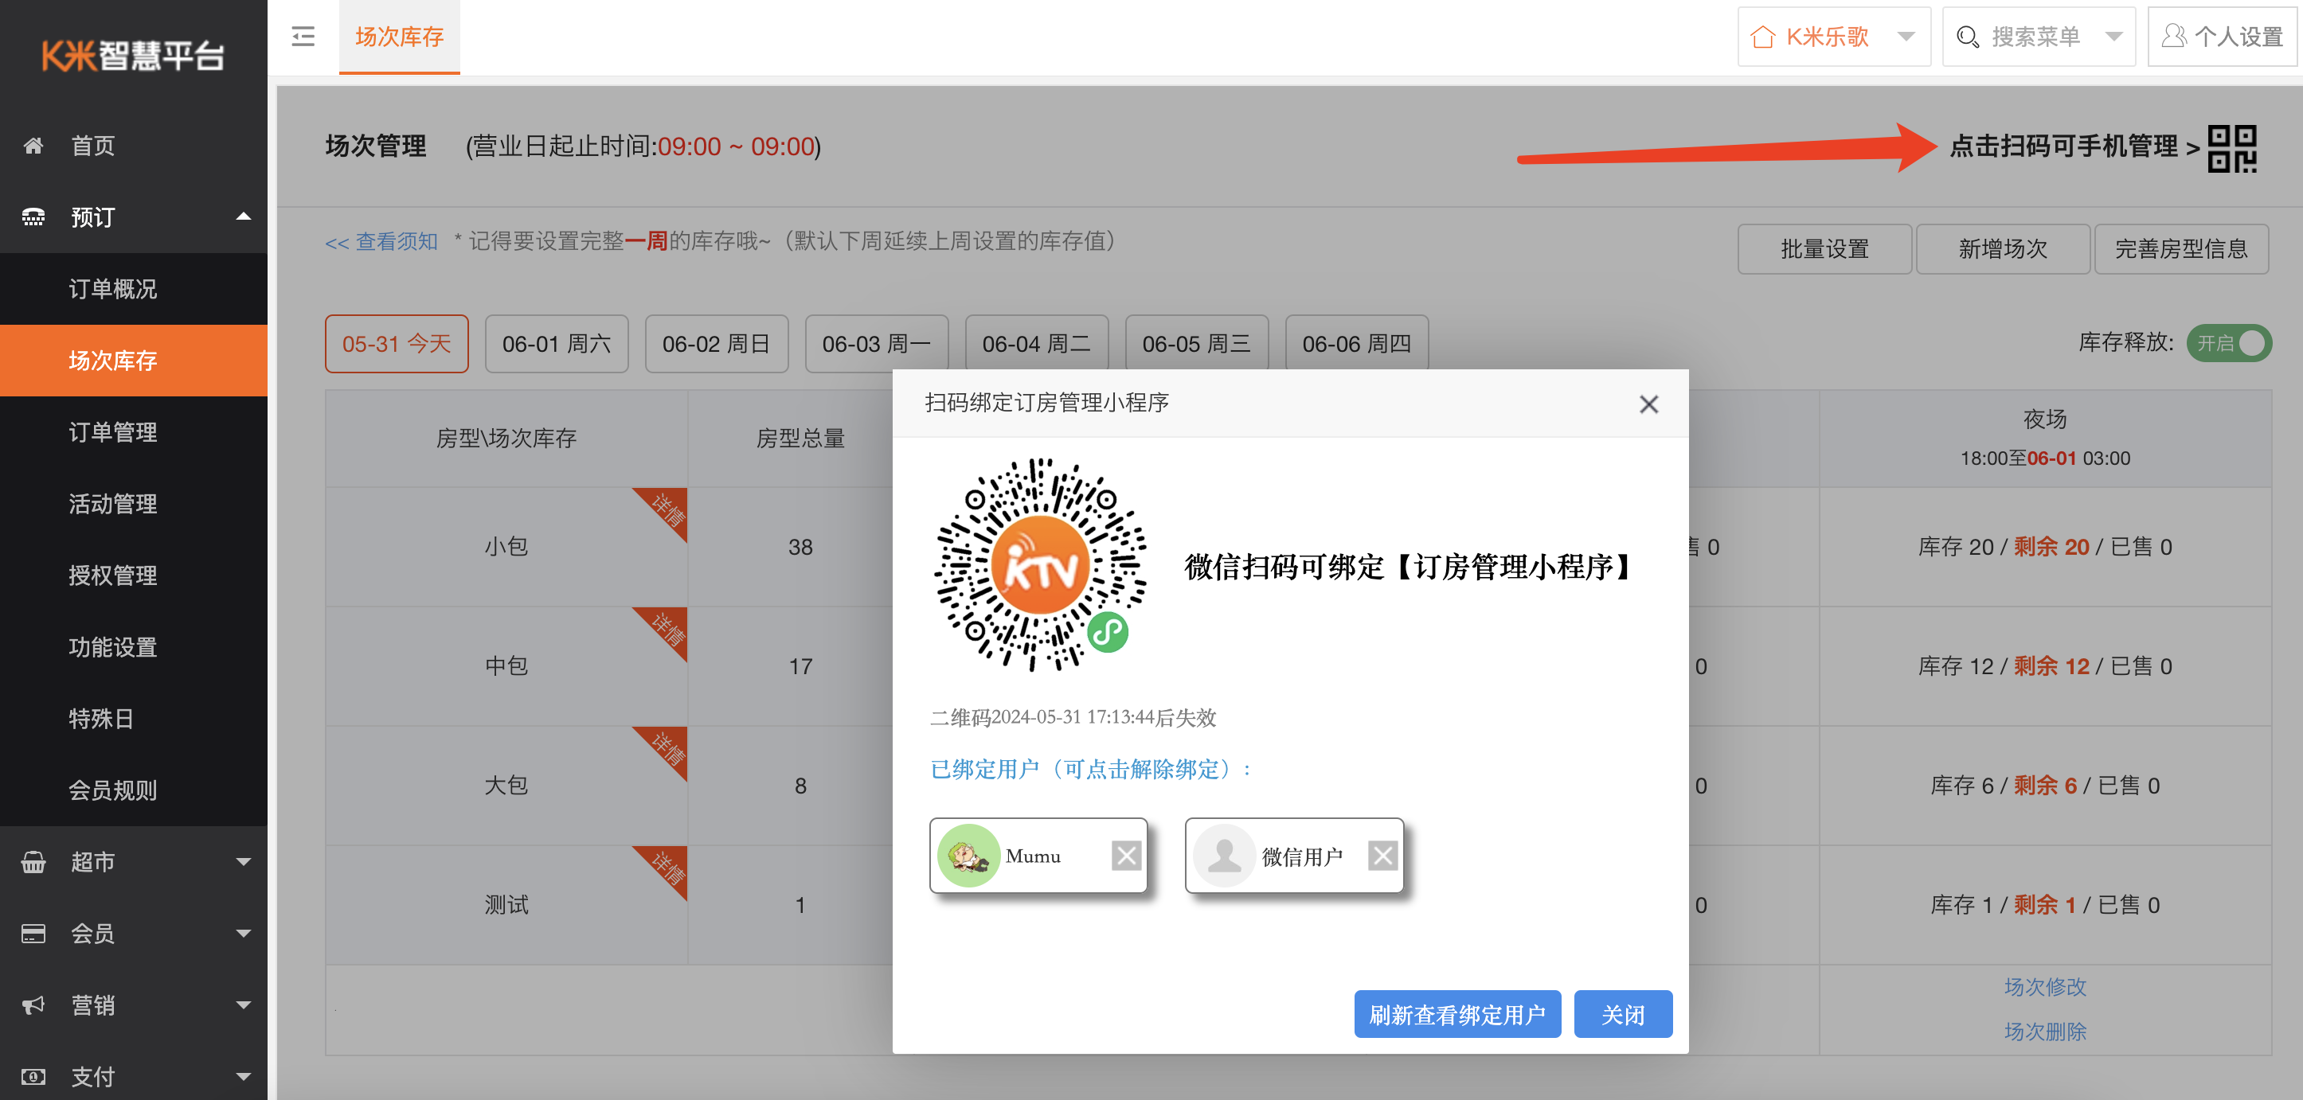
Task: Click the 场次删除 link
Action: tap(2045, 1032)
